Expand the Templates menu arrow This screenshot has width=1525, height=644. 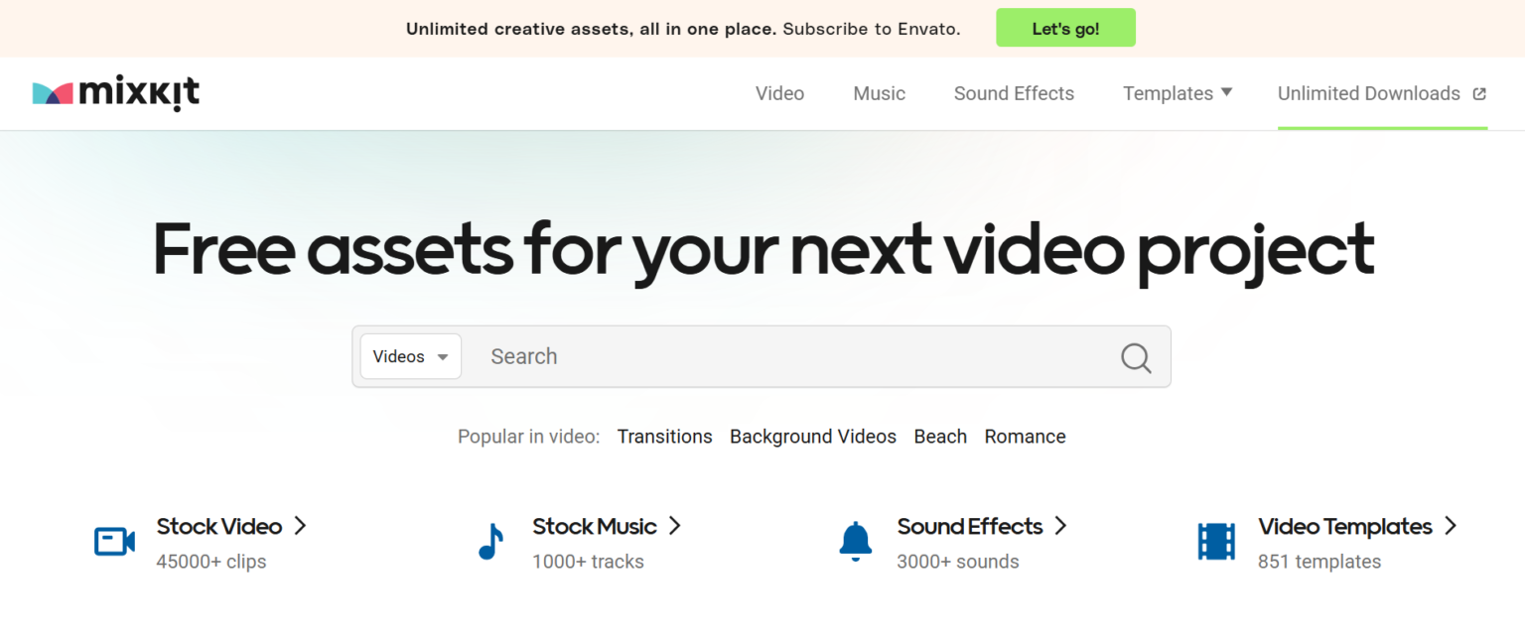[1226, 92]
